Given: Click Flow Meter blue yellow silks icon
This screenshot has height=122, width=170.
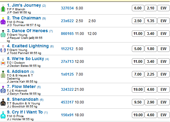Looking at the screenshot, I should point(3,90).
